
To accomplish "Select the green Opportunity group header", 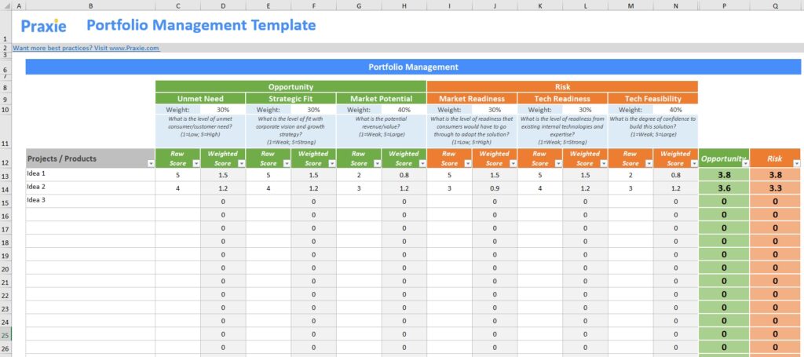I will (x=291, y=87).
